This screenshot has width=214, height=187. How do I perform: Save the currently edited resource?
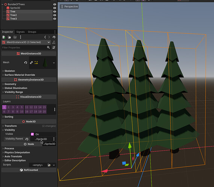click(x=15, y=37)
